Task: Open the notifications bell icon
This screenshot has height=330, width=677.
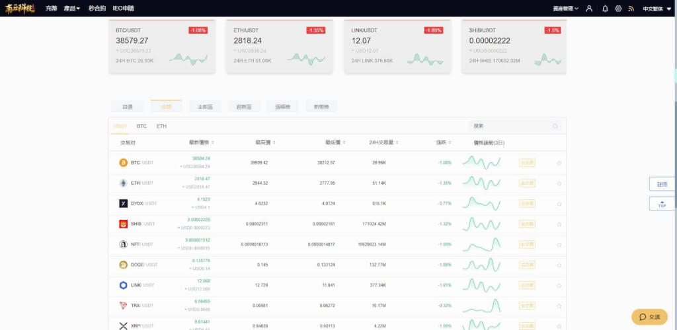Action: [x=605, y=9]
